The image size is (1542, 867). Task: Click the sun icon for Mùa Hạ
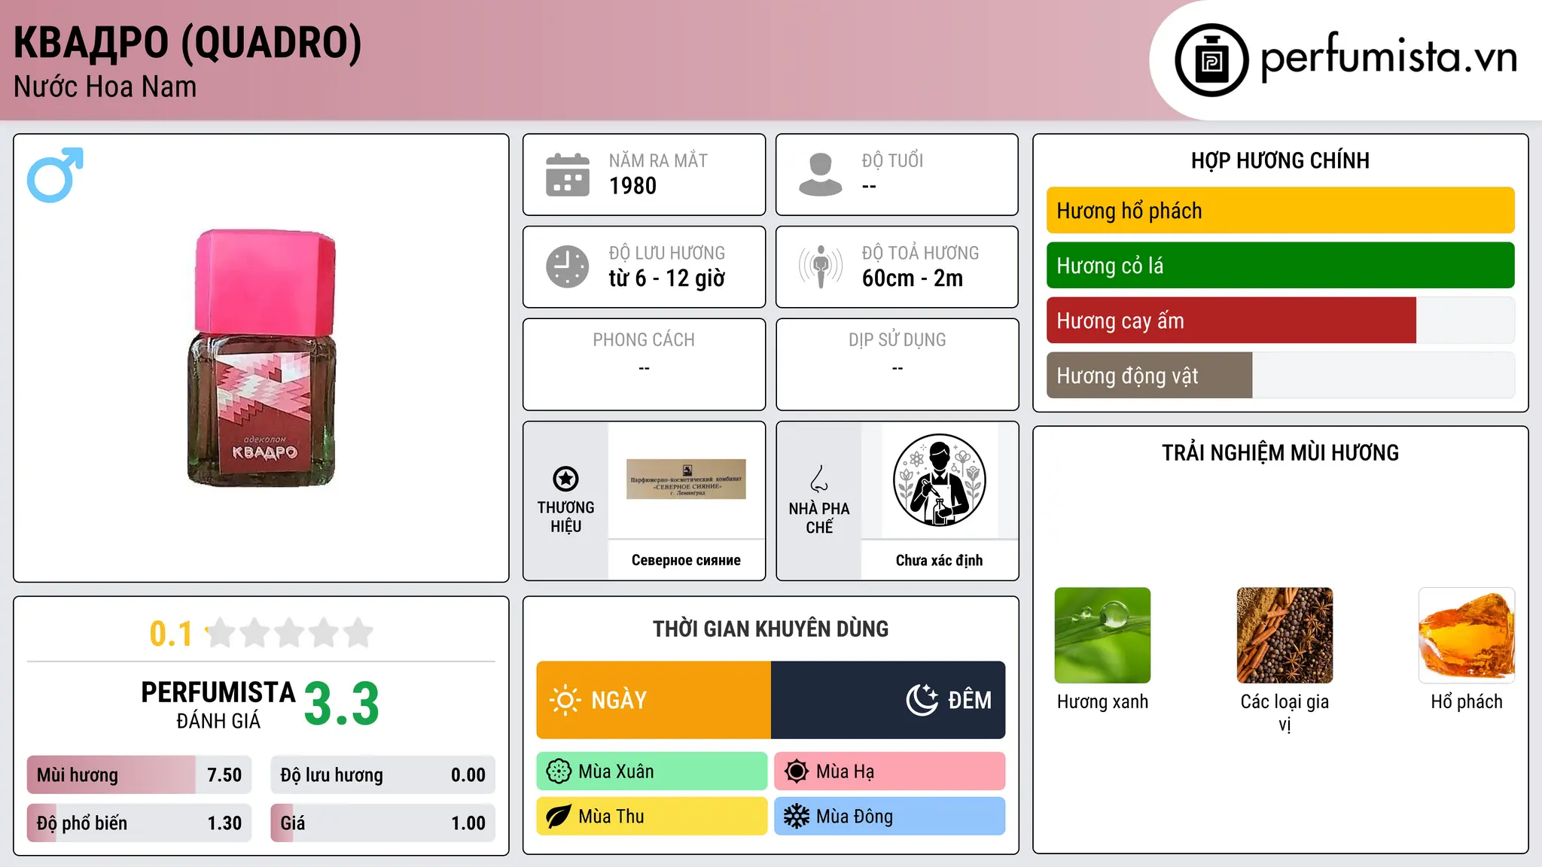797,771
